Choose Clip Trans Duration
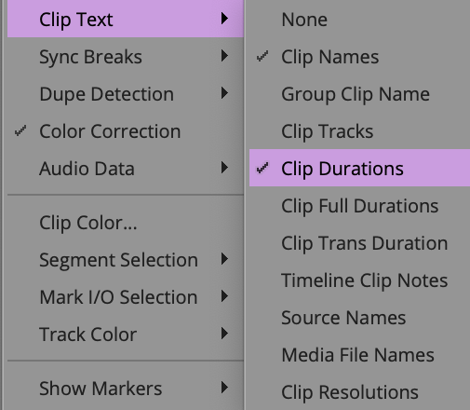The image size is (470, 410). (359, 242)
